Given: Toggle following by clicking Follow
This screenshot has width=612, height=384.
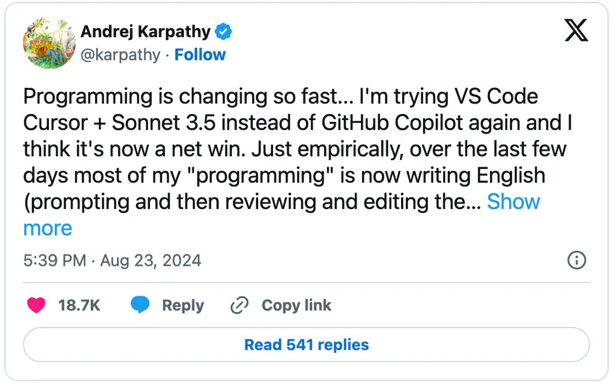Looking at the screenshot, I should 200,54.
